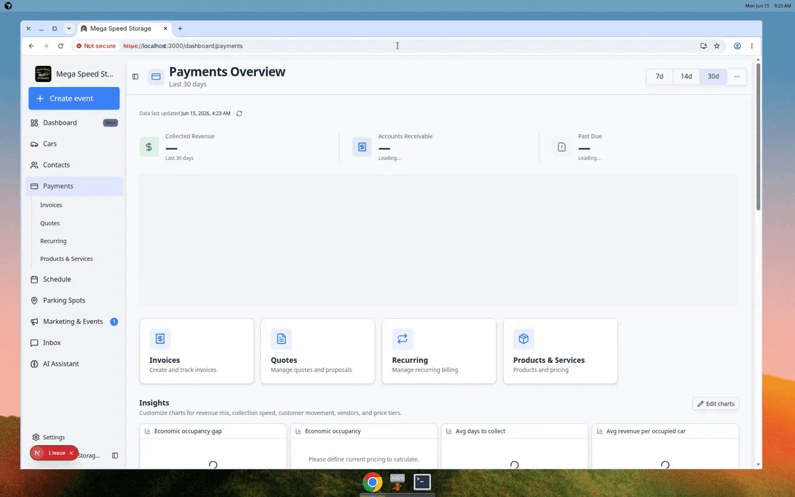Open a new browser tab
The image size is (795, 497).
(x=180, y=29)
